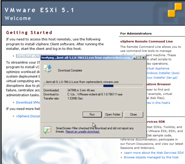Open the datastores in this host's link
The height and width of the screenshot is (164, 185).
158,103
